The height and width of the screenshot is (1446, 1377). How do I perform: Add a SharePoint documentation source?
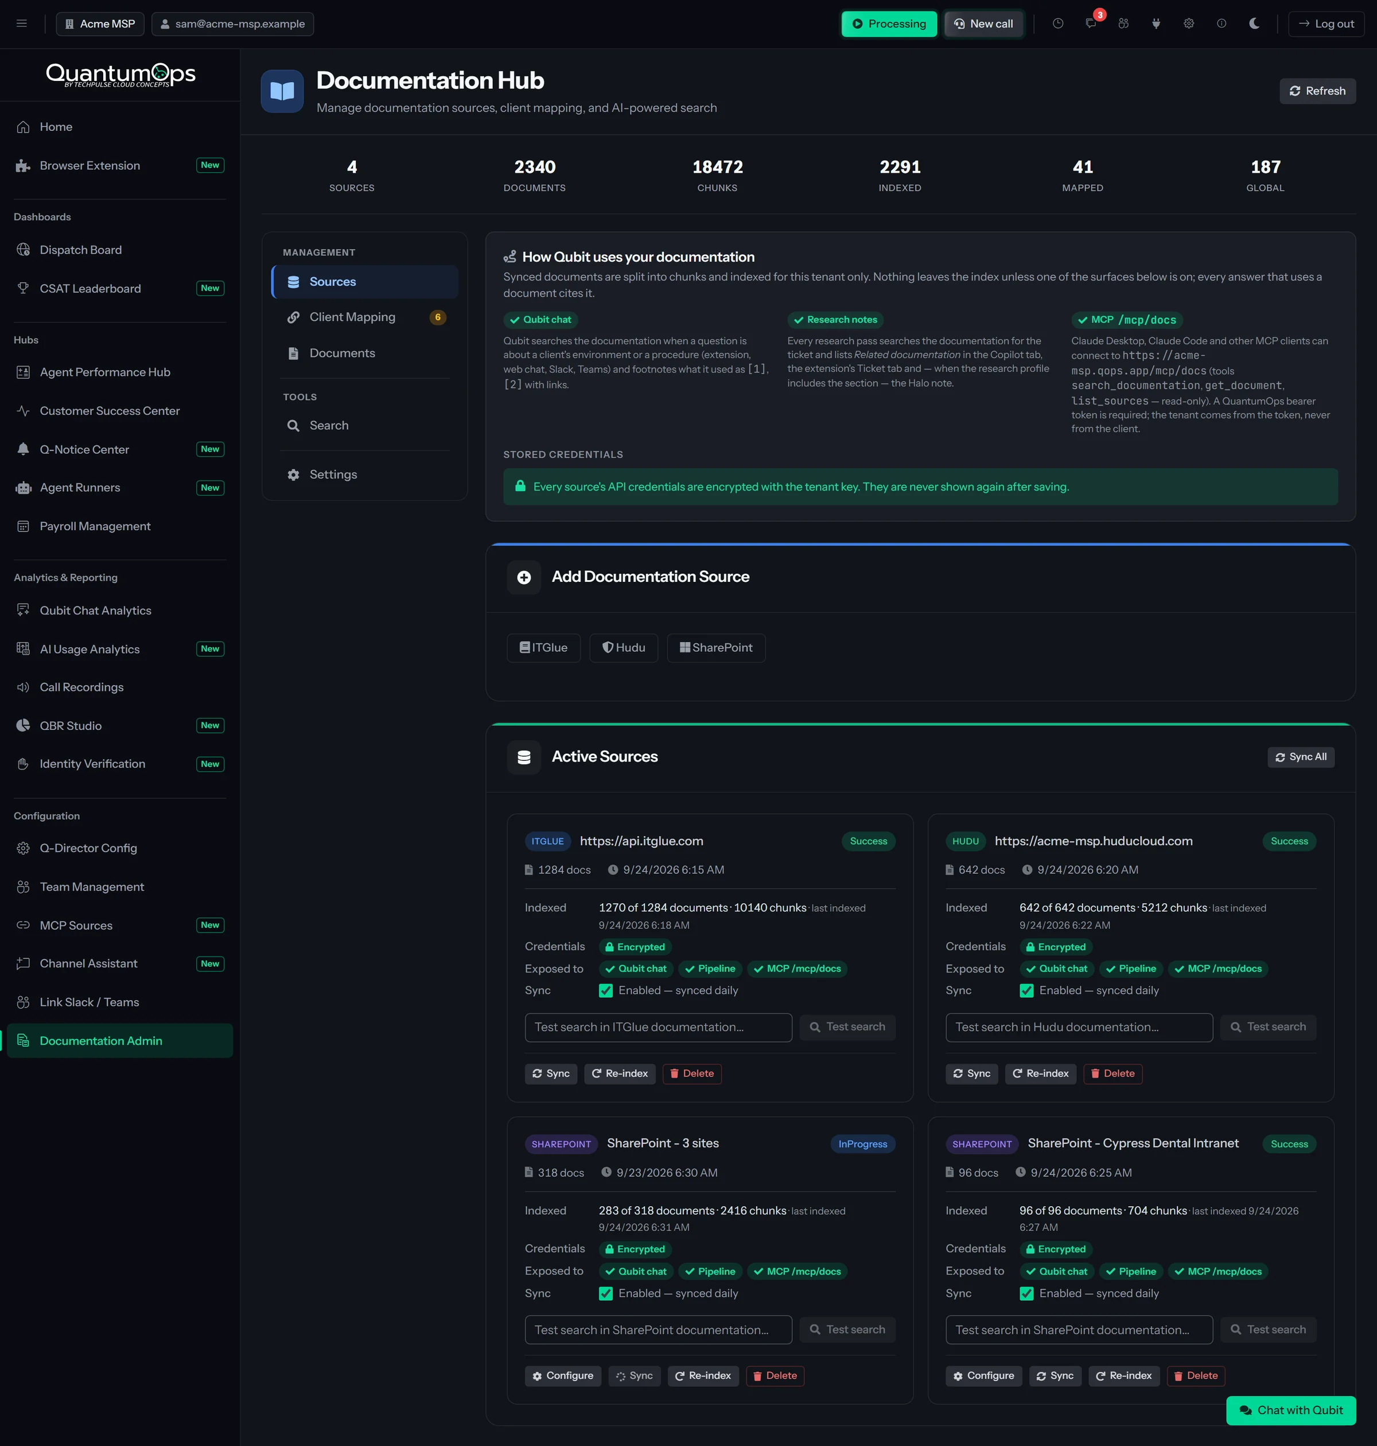(x=717, y=648)
